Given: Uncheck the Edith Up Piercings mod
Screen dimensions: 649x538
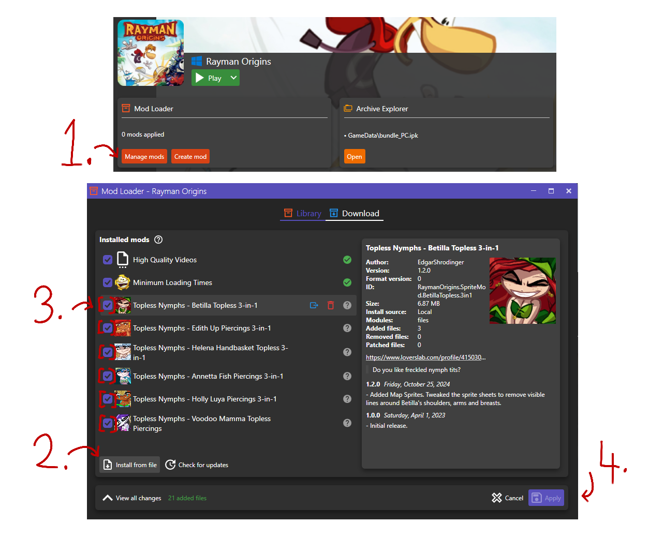Looking at the screenshot, I should pyautogui.click(x=108, y=328).
